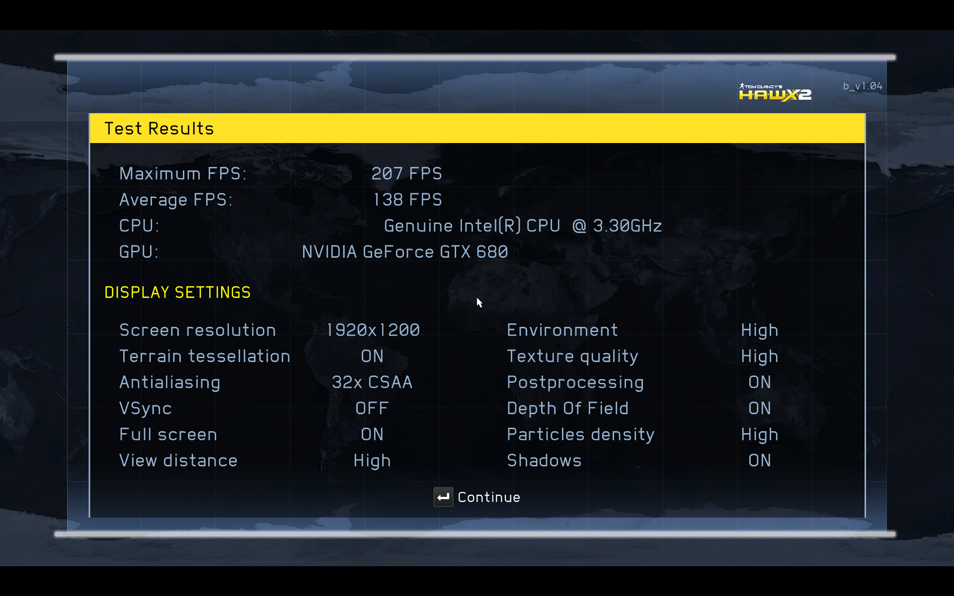954x596 pixels.
Task: Select the Shadows ON value
Action: 760,460
